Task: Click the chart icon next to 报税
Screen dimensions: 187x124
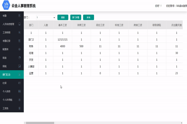Action: 19,66
